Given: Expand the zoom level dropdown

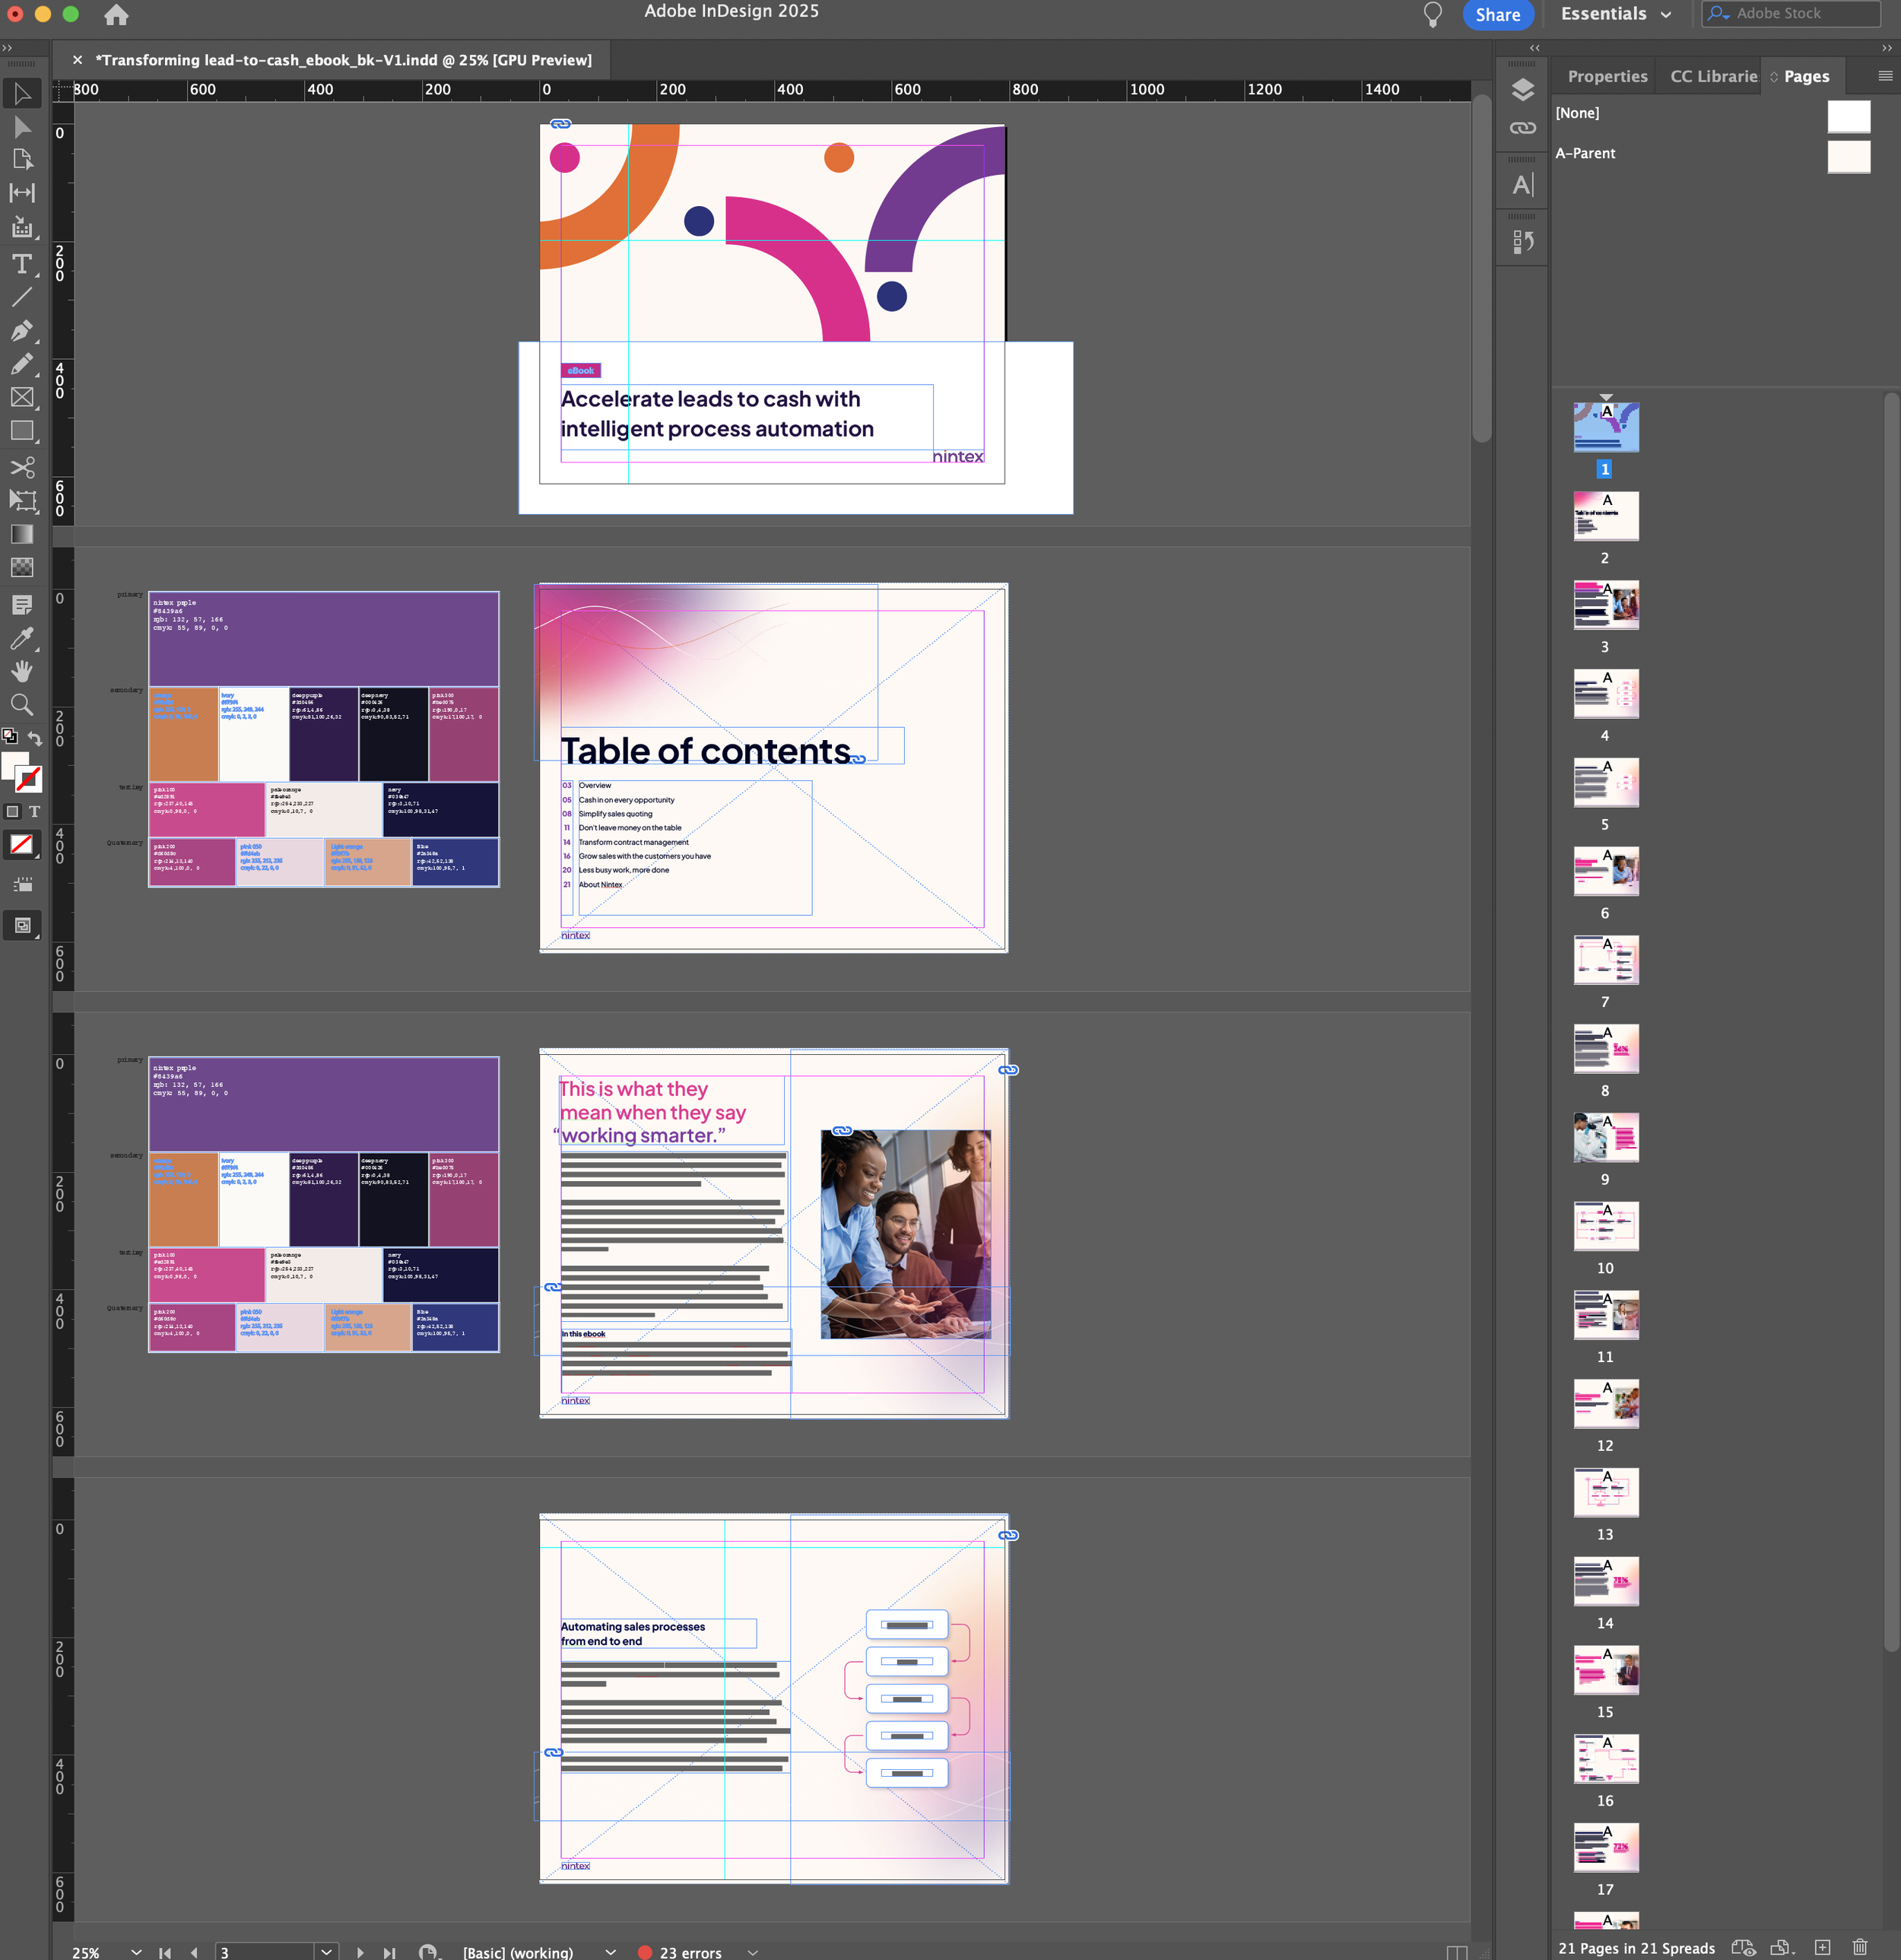Looking at the screenshot, I should pos(136,1951).
